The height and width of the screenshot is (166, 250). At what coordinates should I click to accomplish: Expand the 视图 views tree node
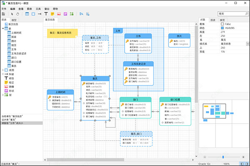pyautogui.click(x=3, y=70)
